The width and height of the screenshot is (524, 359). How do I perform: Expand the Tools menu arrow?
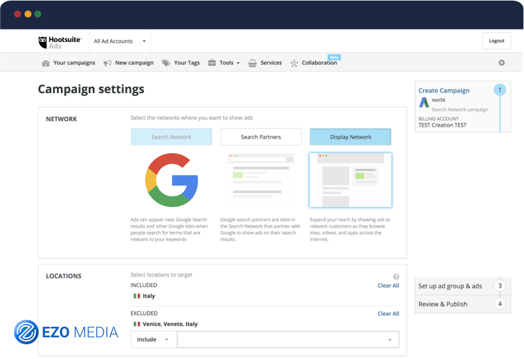[x=239, y=63]
